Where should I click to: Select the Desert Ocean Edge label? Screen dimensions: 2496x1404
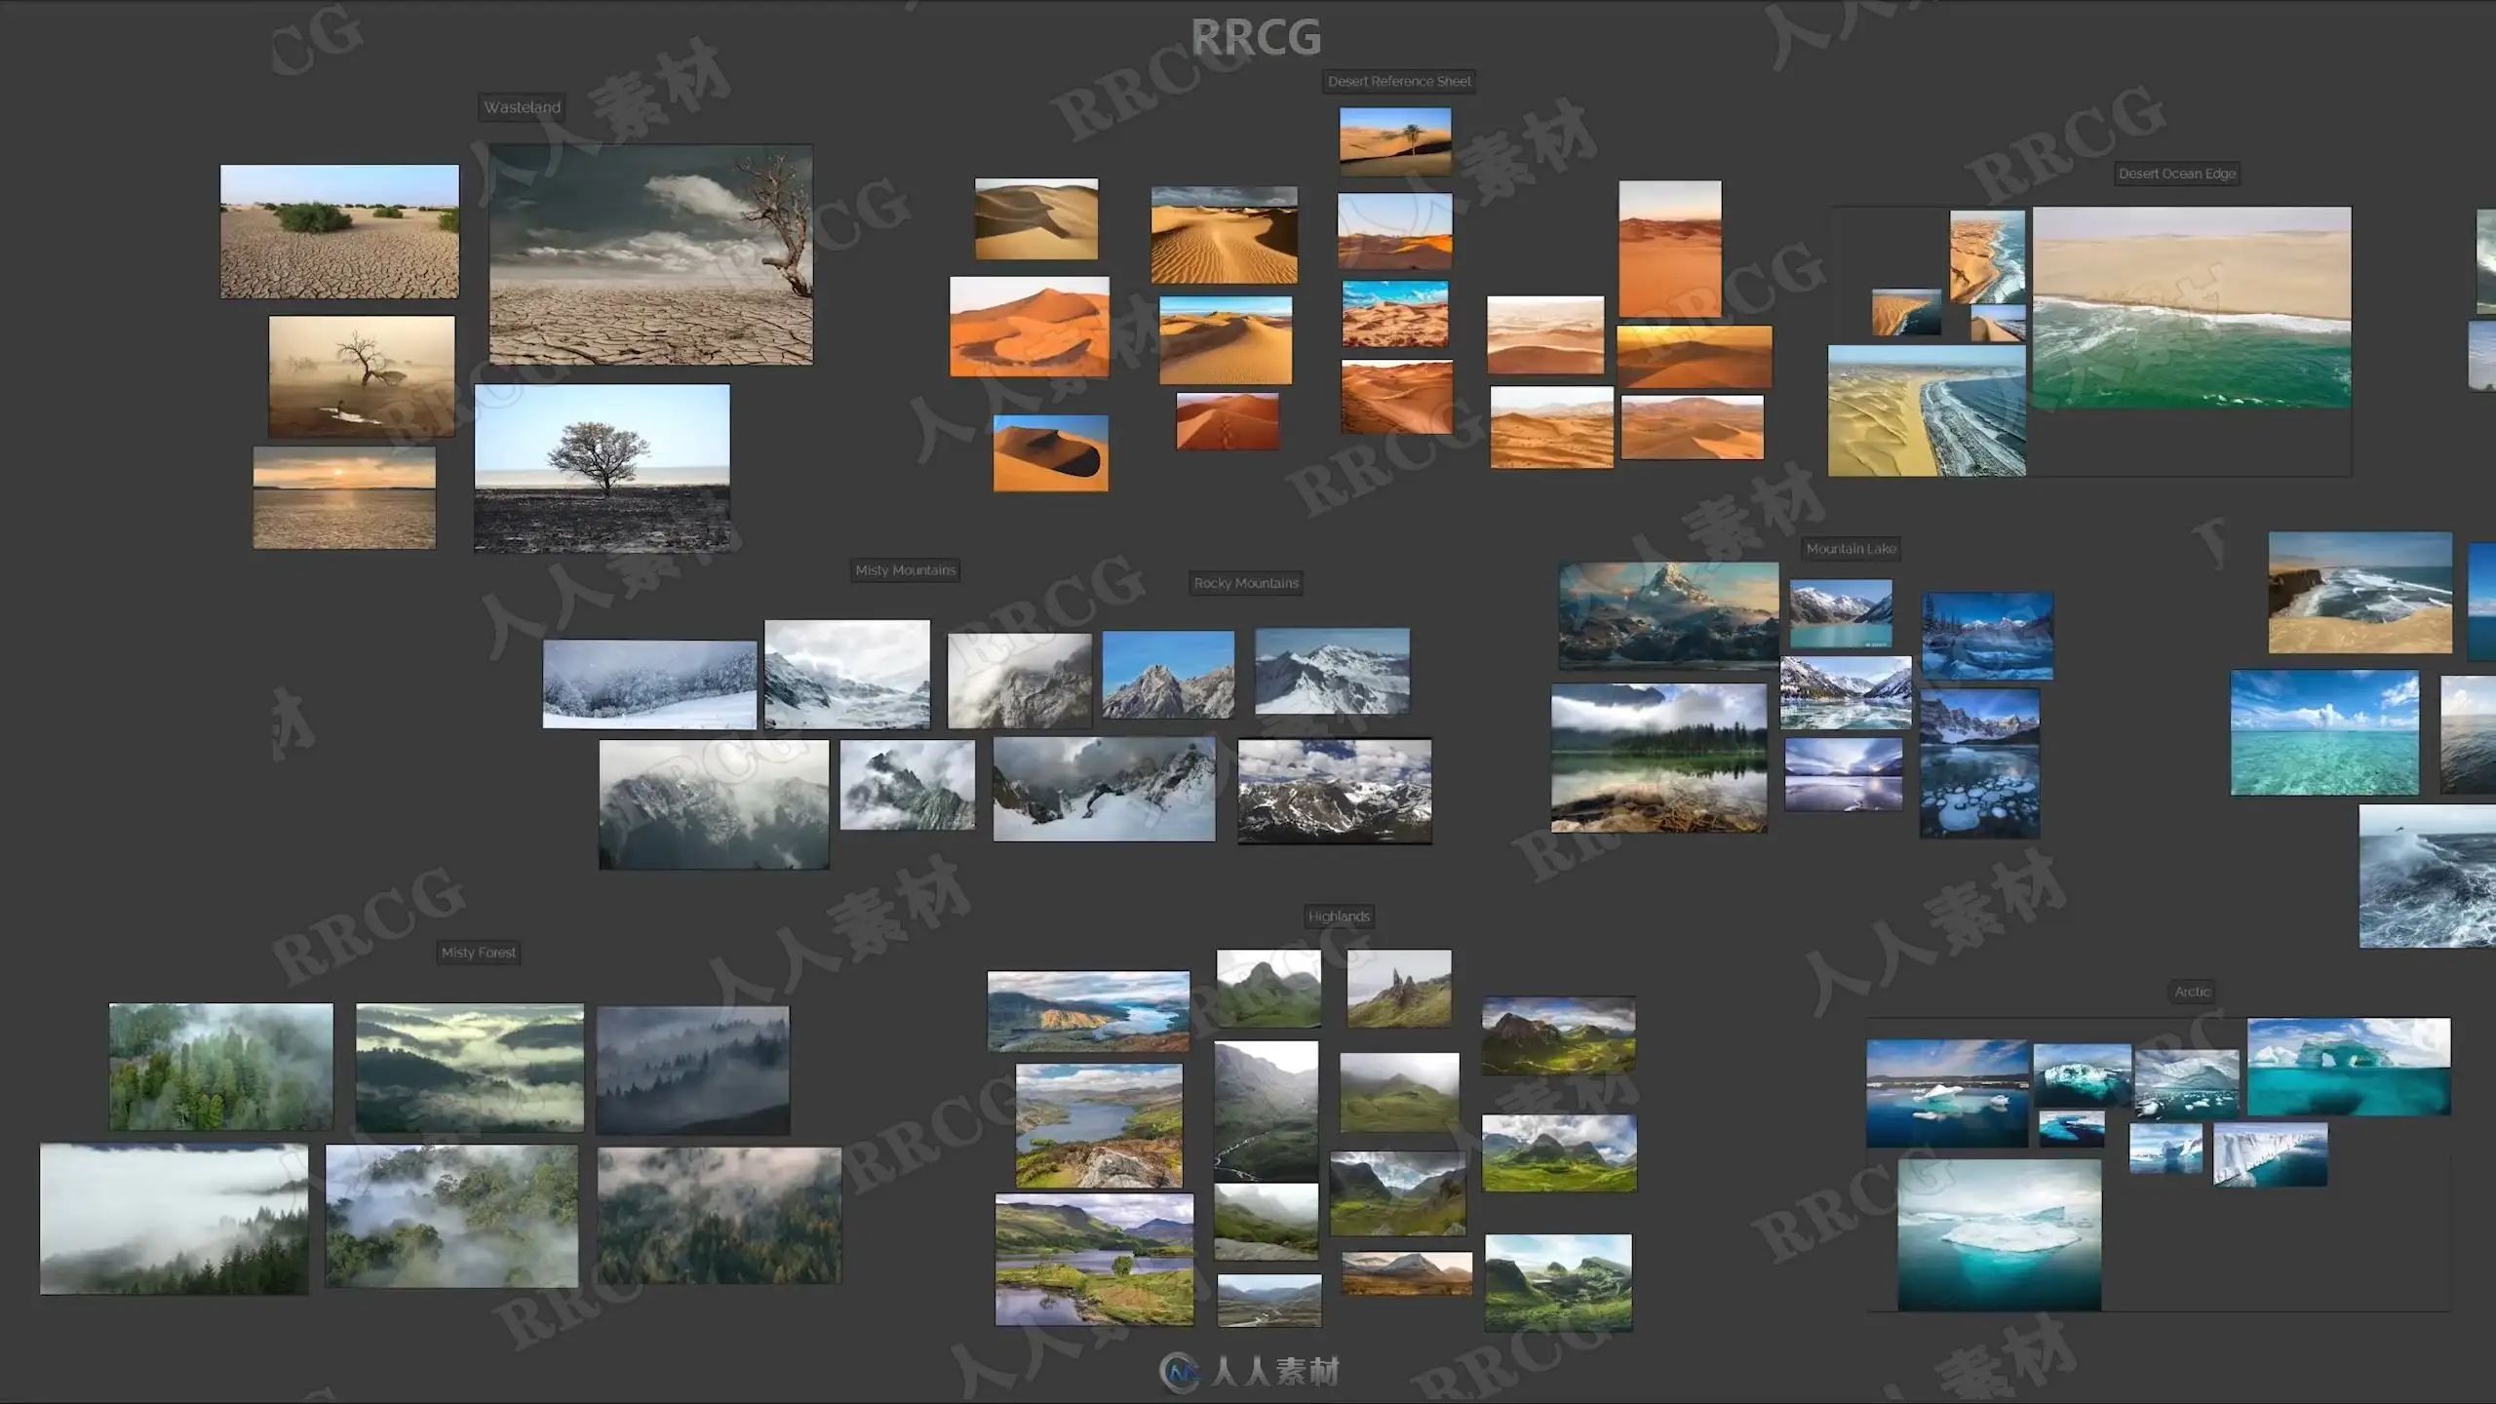tap(2176, 174)
